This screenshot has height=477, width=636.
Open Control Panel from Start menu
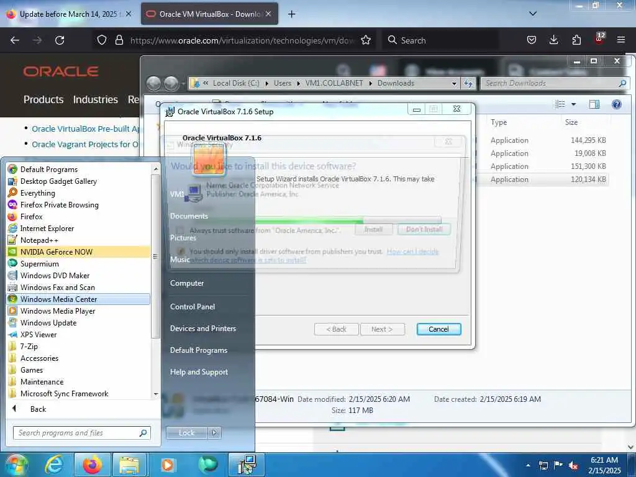coord(193,307)
